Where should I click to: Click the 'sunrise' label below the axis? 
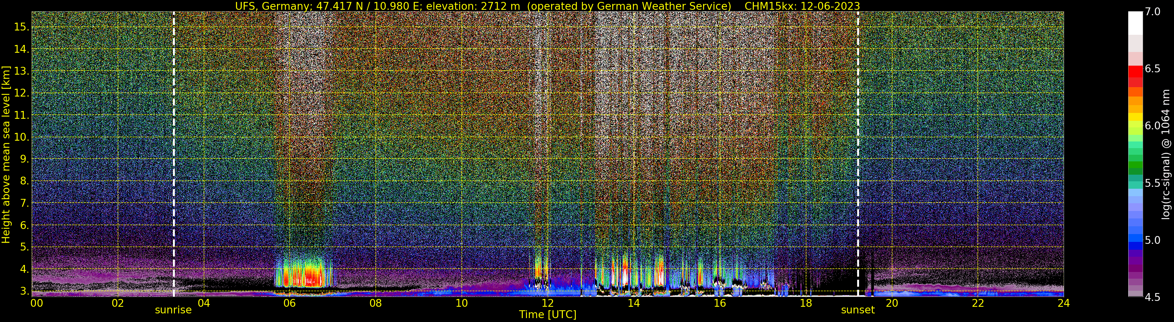click(x=173, y=310)
